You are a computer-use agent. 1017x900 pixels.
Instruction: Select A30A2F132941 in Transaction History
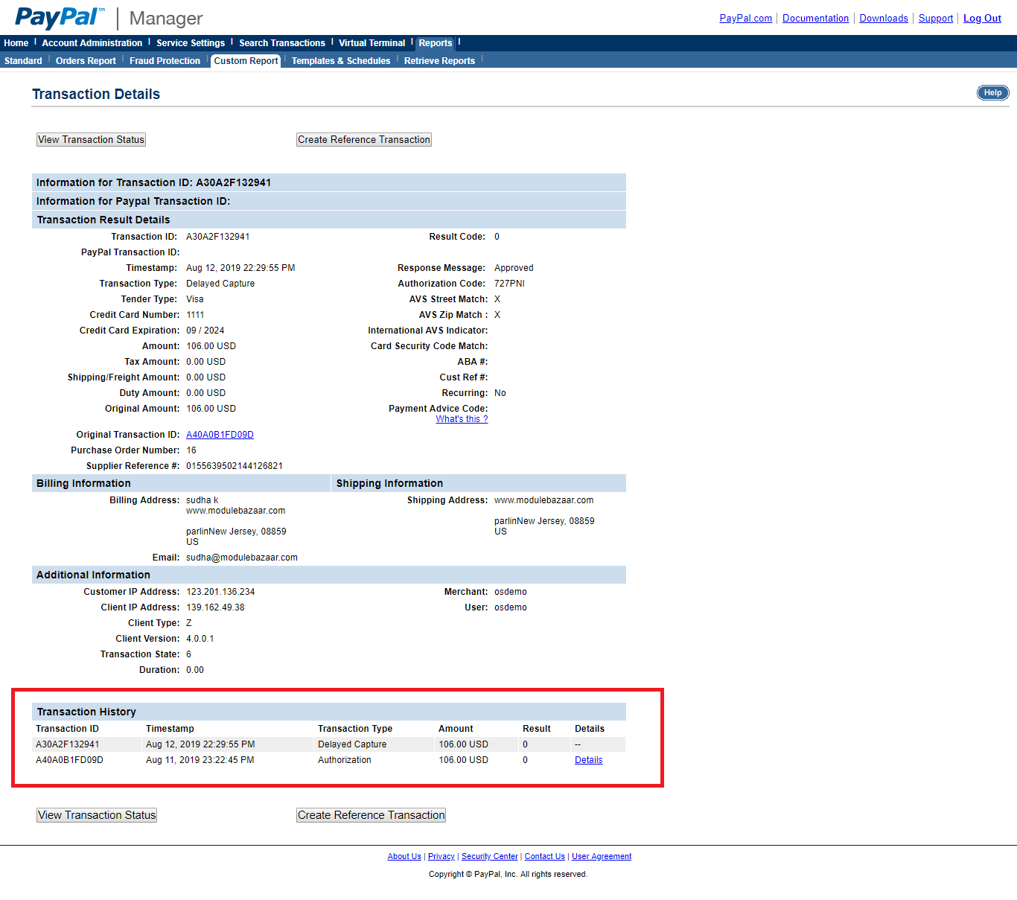[68, 744]
